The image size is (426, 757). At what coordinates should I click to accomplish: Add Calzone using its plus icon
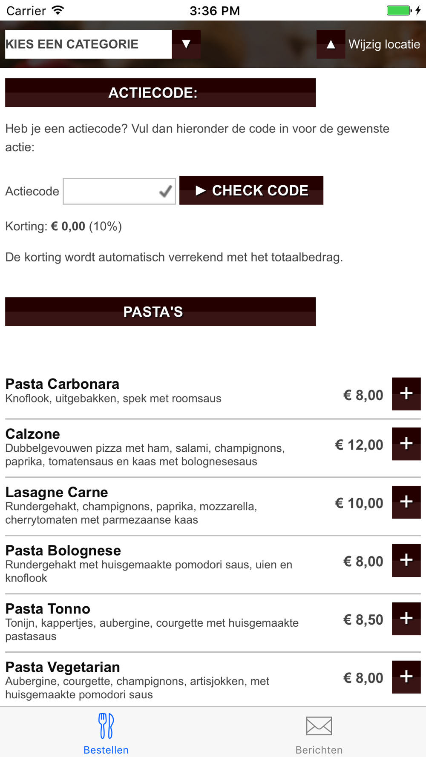point(406,444)
